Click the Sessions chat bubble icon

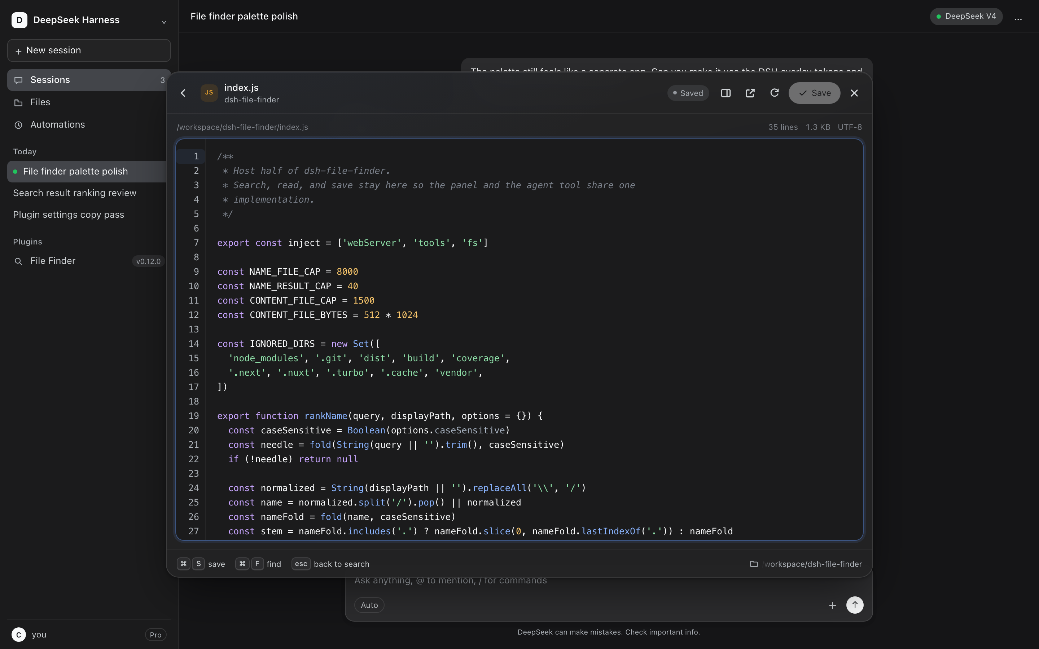(x=18, y=80)
